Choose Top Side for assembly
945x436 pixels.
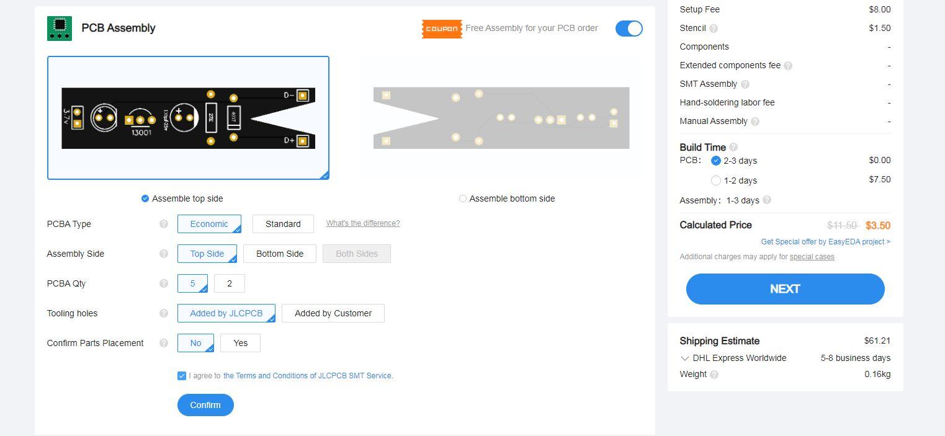[x=207, y=254]
